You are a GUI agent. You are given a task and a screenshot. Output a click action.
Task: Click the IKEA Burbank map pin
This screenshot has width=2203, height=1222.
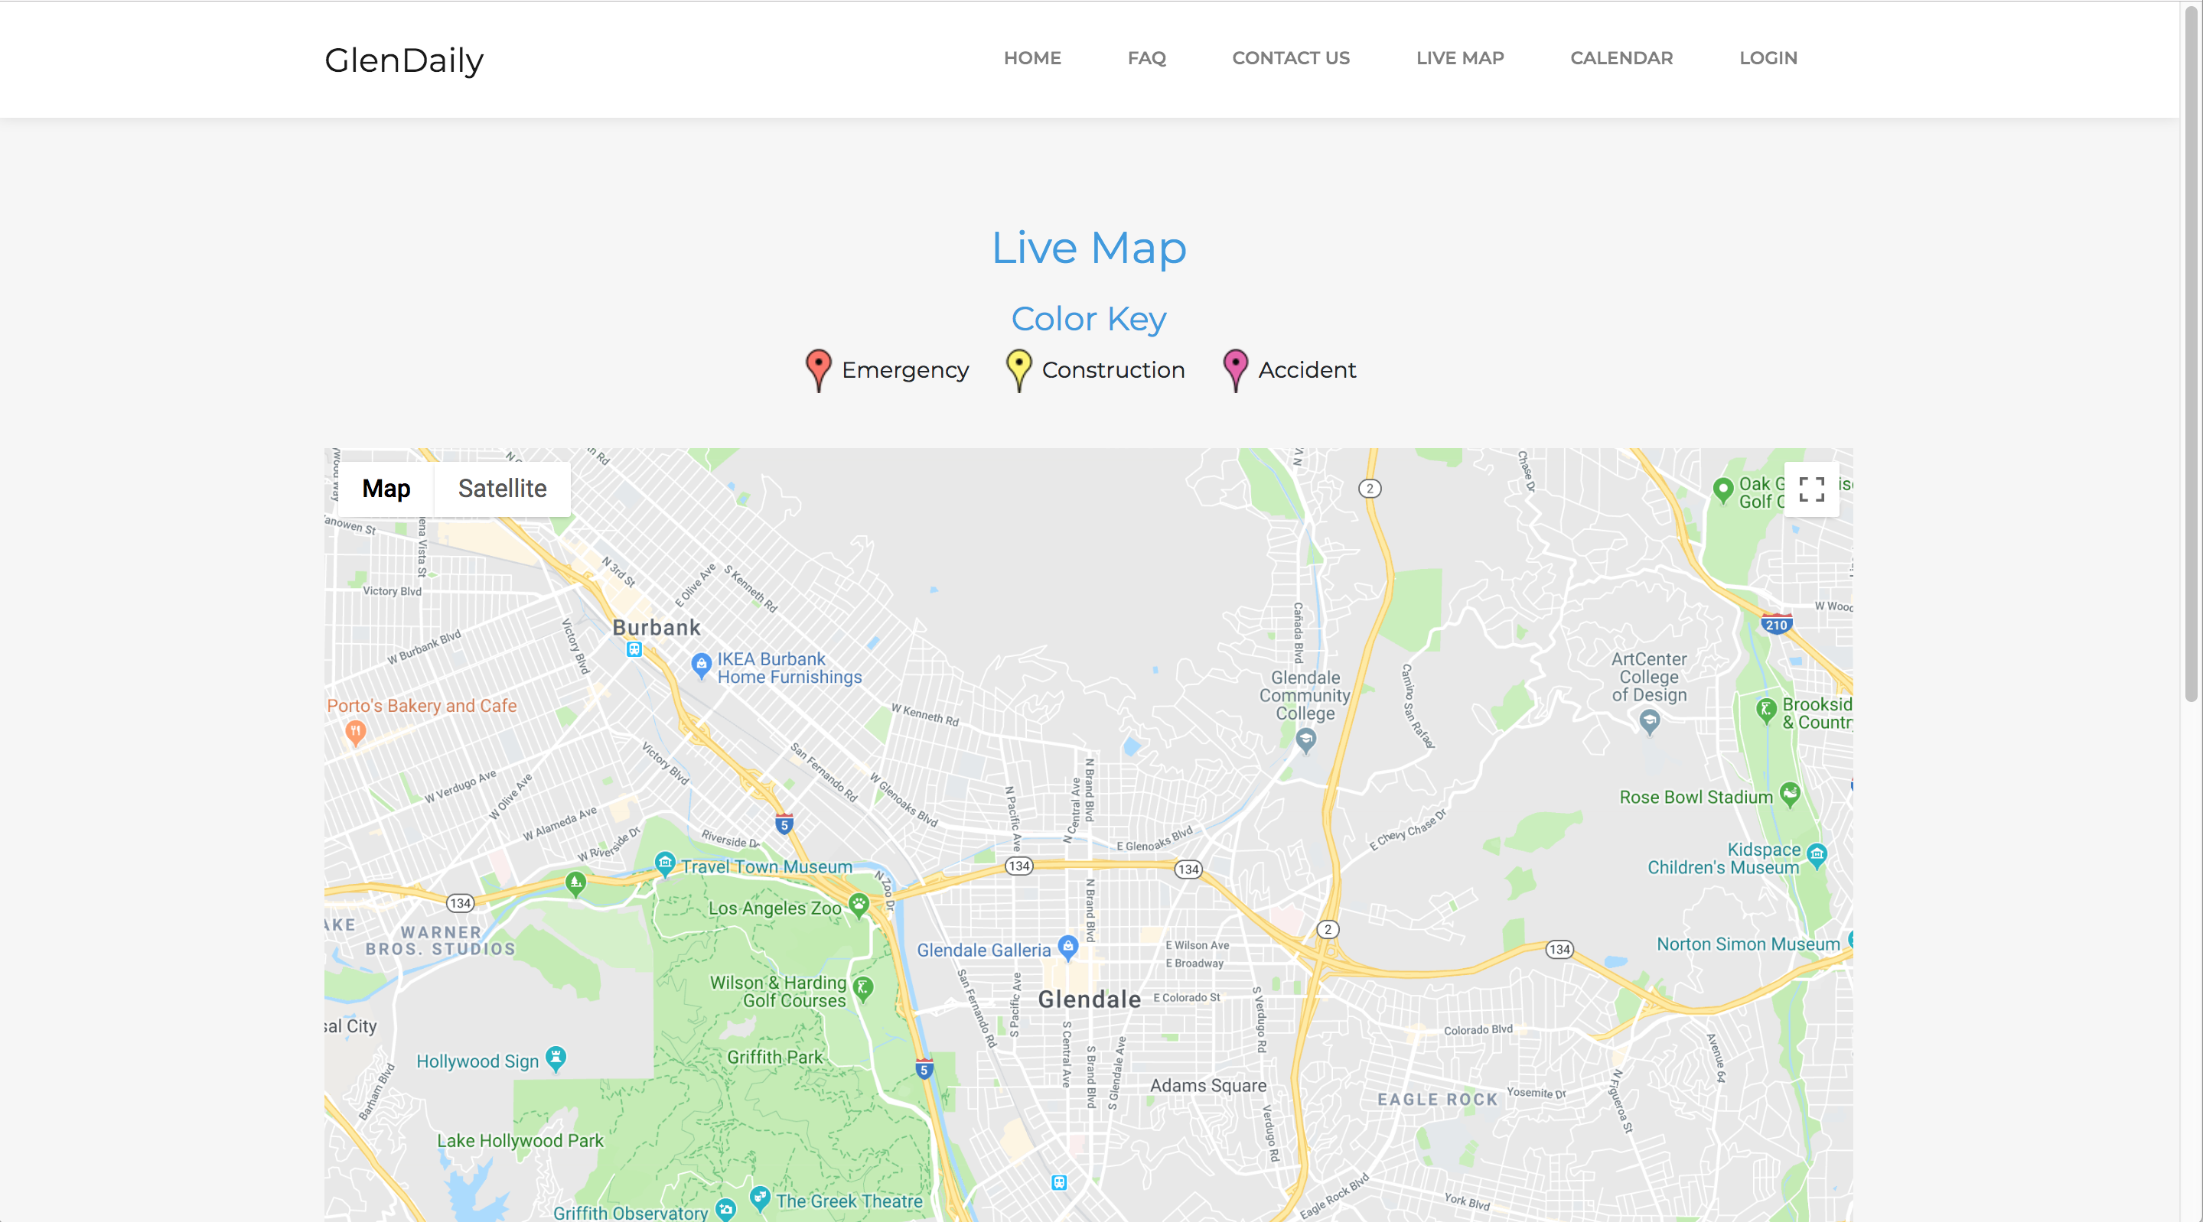pos(701,666)
